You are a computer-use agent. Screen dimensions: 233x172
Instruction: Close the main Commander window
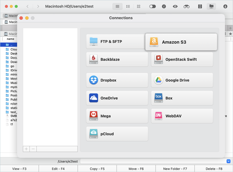pos(6,6)
